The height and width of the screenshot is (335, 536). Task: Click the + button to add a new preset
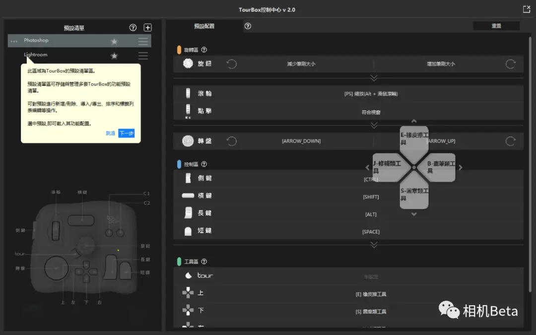tap(147, 27)
